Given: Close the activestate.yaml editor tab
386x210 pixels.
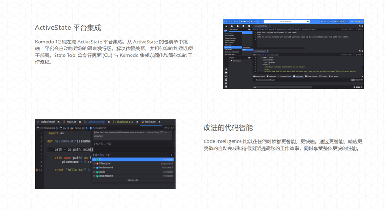Looking at the screenshot, I should click(268, 51).
